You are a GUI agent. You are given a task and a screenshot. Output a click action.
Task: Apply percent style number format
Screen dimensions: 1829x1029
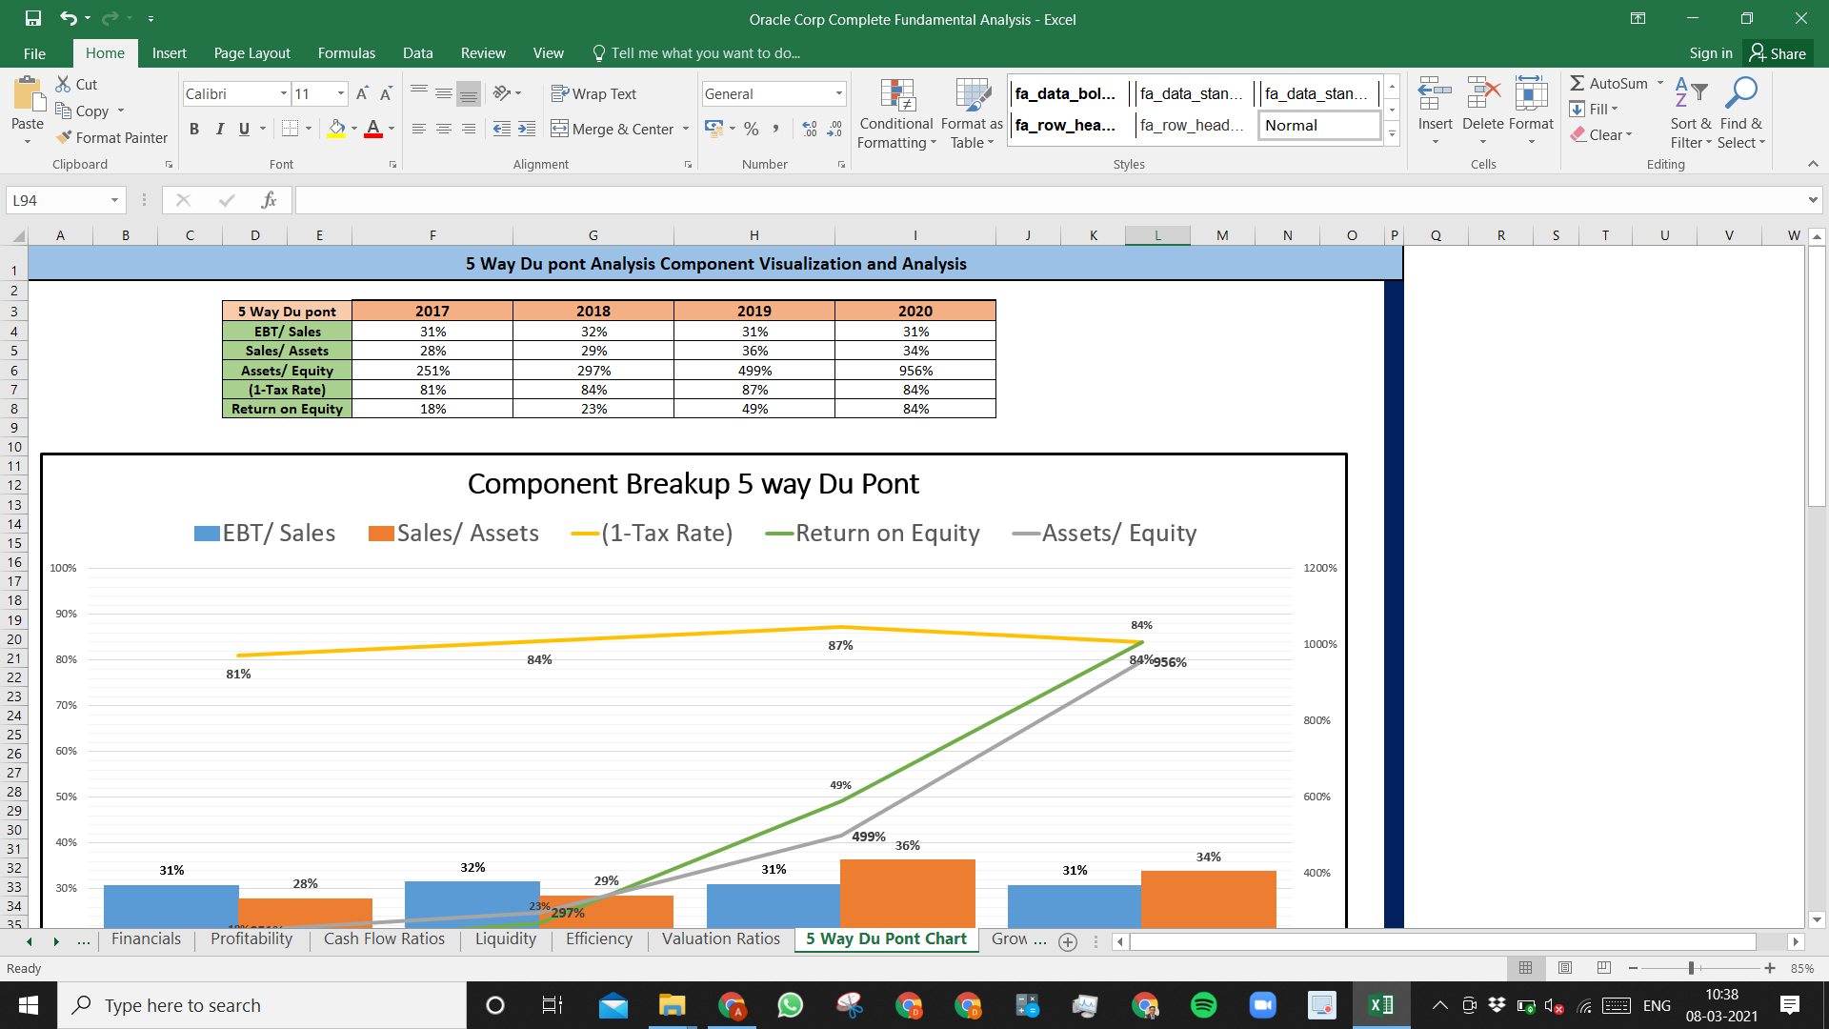point(752,129)
